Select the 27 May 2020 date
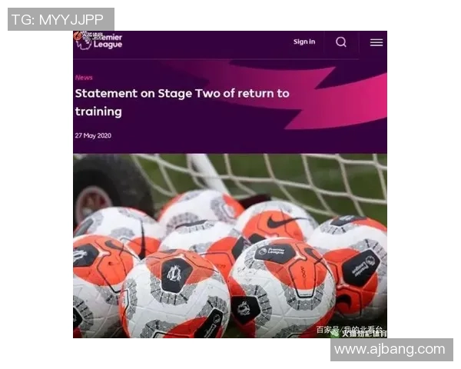Viewport: 461px width, 369px height. click(x=93, y=135)
